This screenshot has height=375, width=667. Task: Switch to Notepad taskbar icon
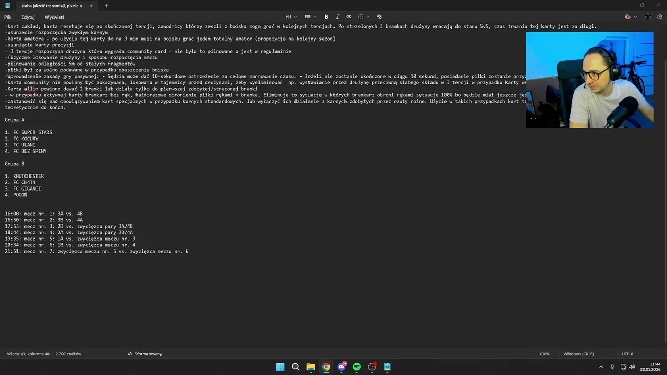tap(387, 367)
